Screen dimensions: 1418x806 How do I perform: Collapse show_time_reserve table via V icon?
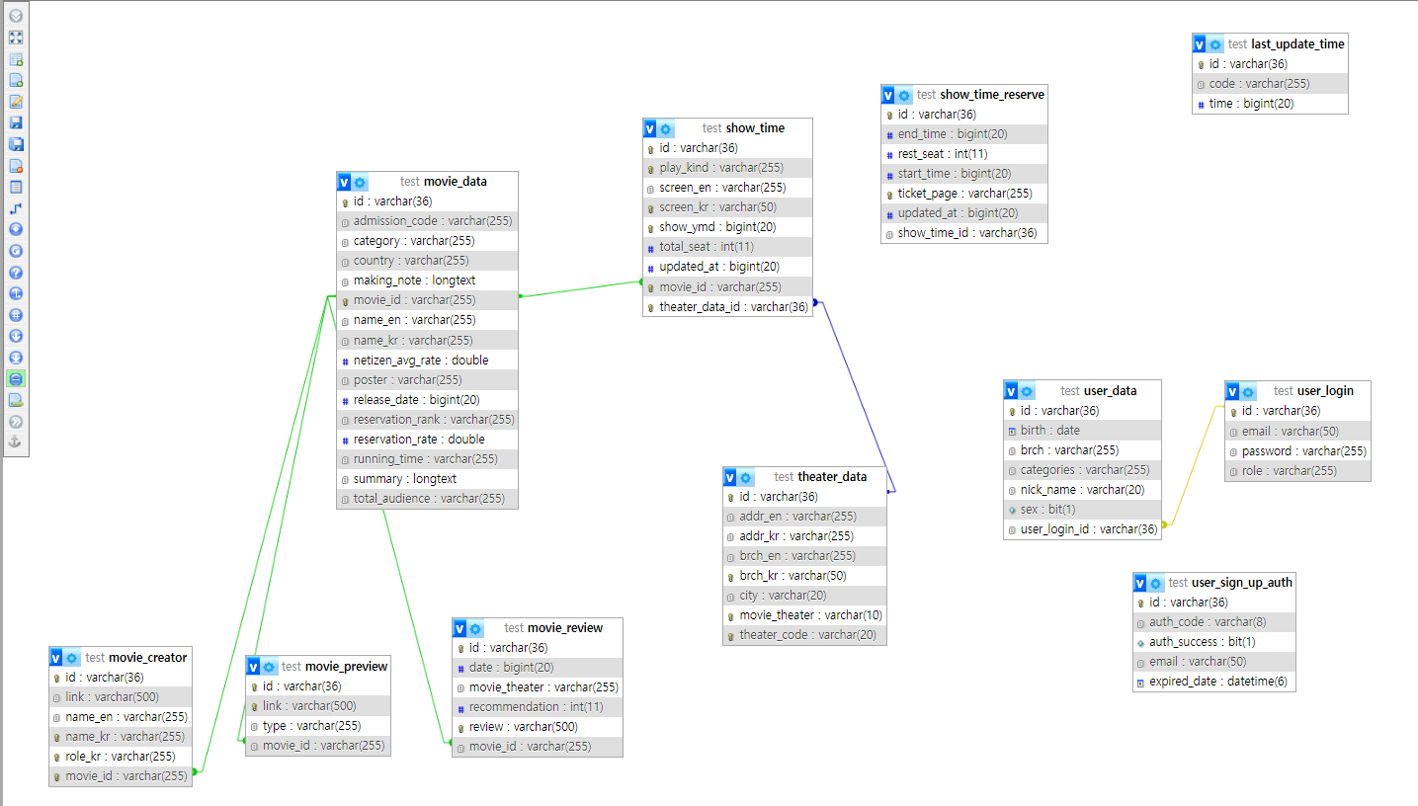pos(888,95)
